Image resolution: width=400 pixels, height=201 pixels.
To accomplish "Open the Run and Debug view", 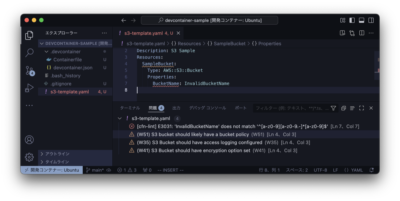I will pyautogui.click(x=29, y=88).
